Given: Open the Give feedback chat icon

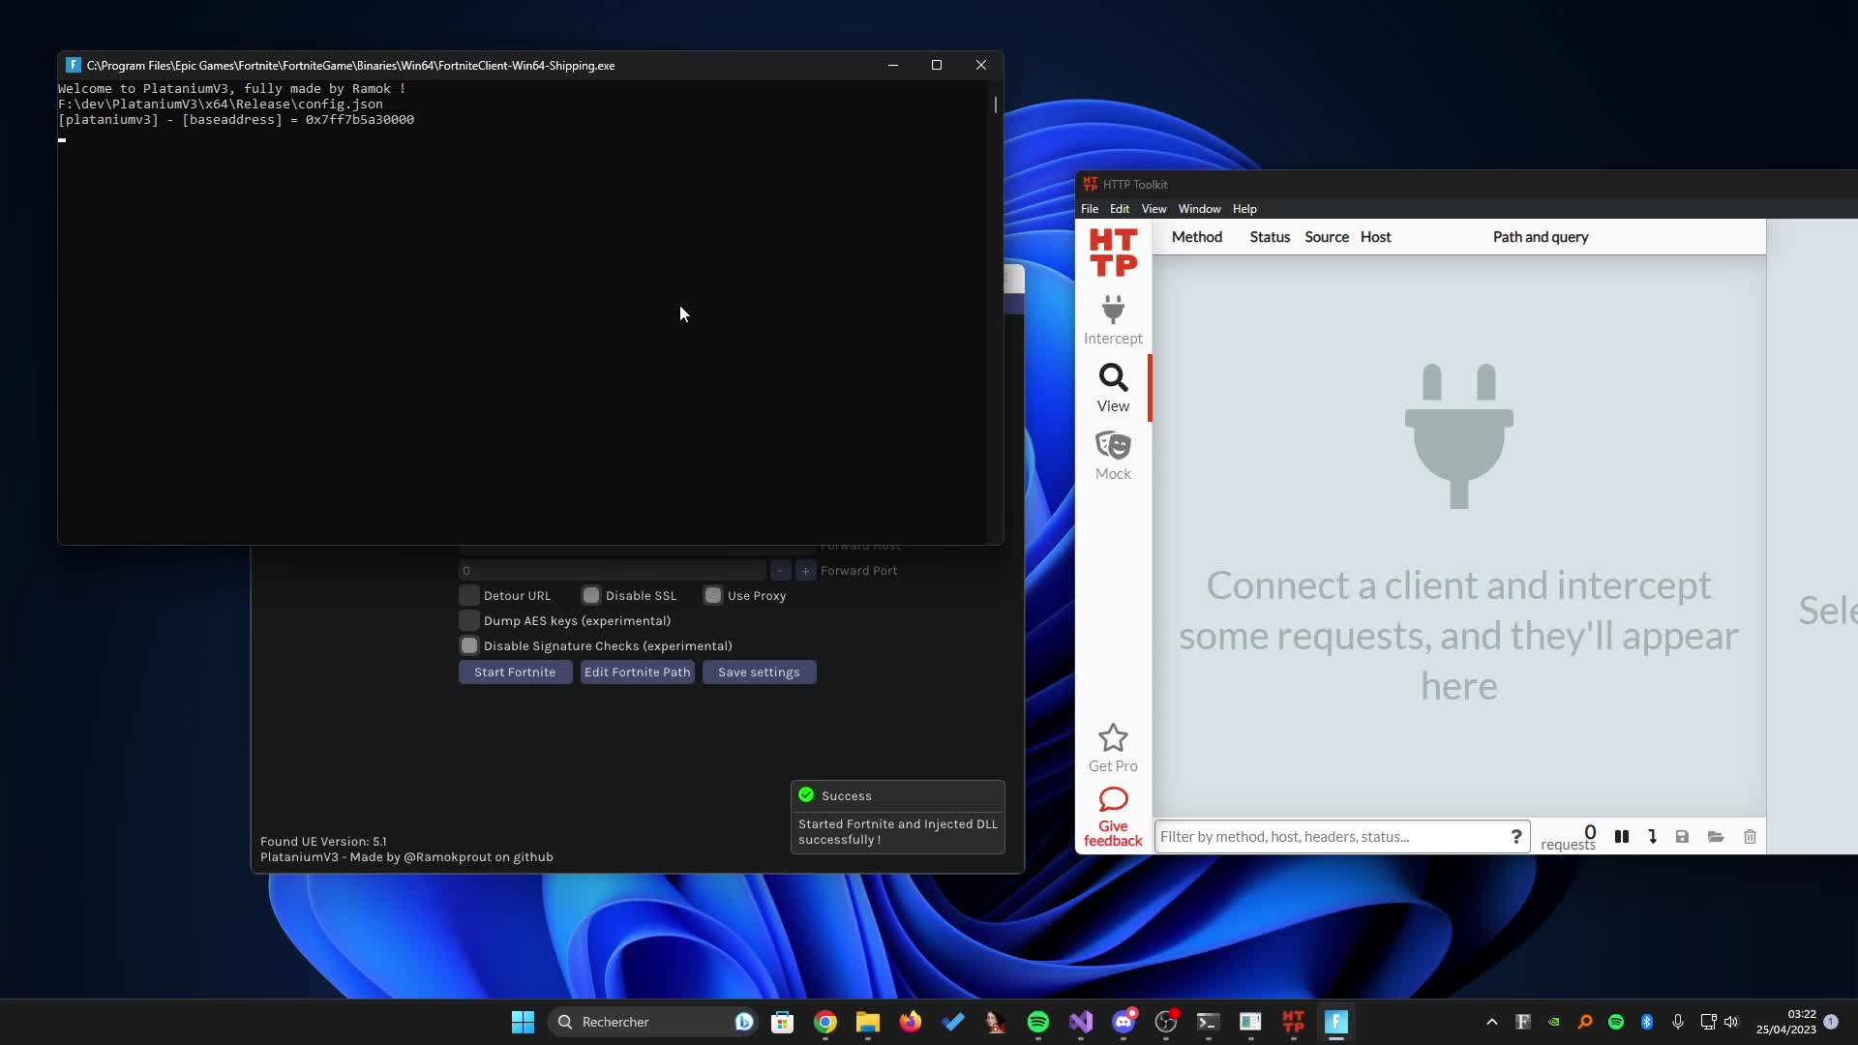Looking at the screenshot, I should [x=1113, y=800].
